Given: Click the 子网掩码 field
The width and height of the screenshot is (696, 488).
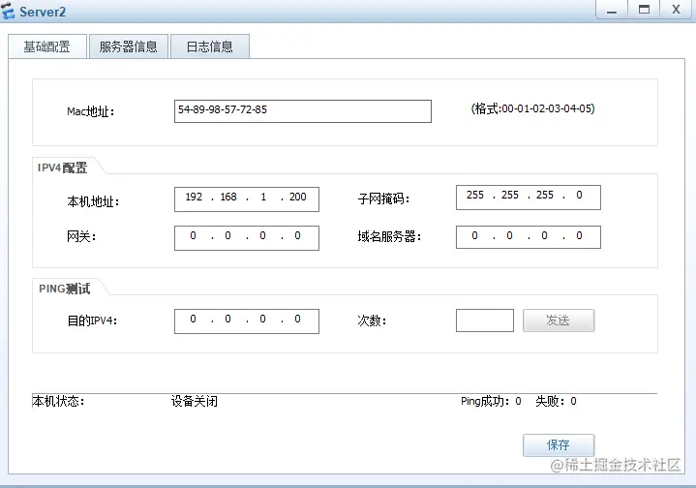Looking at the screenshot, I should click(x=529, y=198).
